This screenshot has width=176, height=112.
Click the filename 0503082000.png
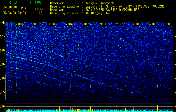coord(14,7)
